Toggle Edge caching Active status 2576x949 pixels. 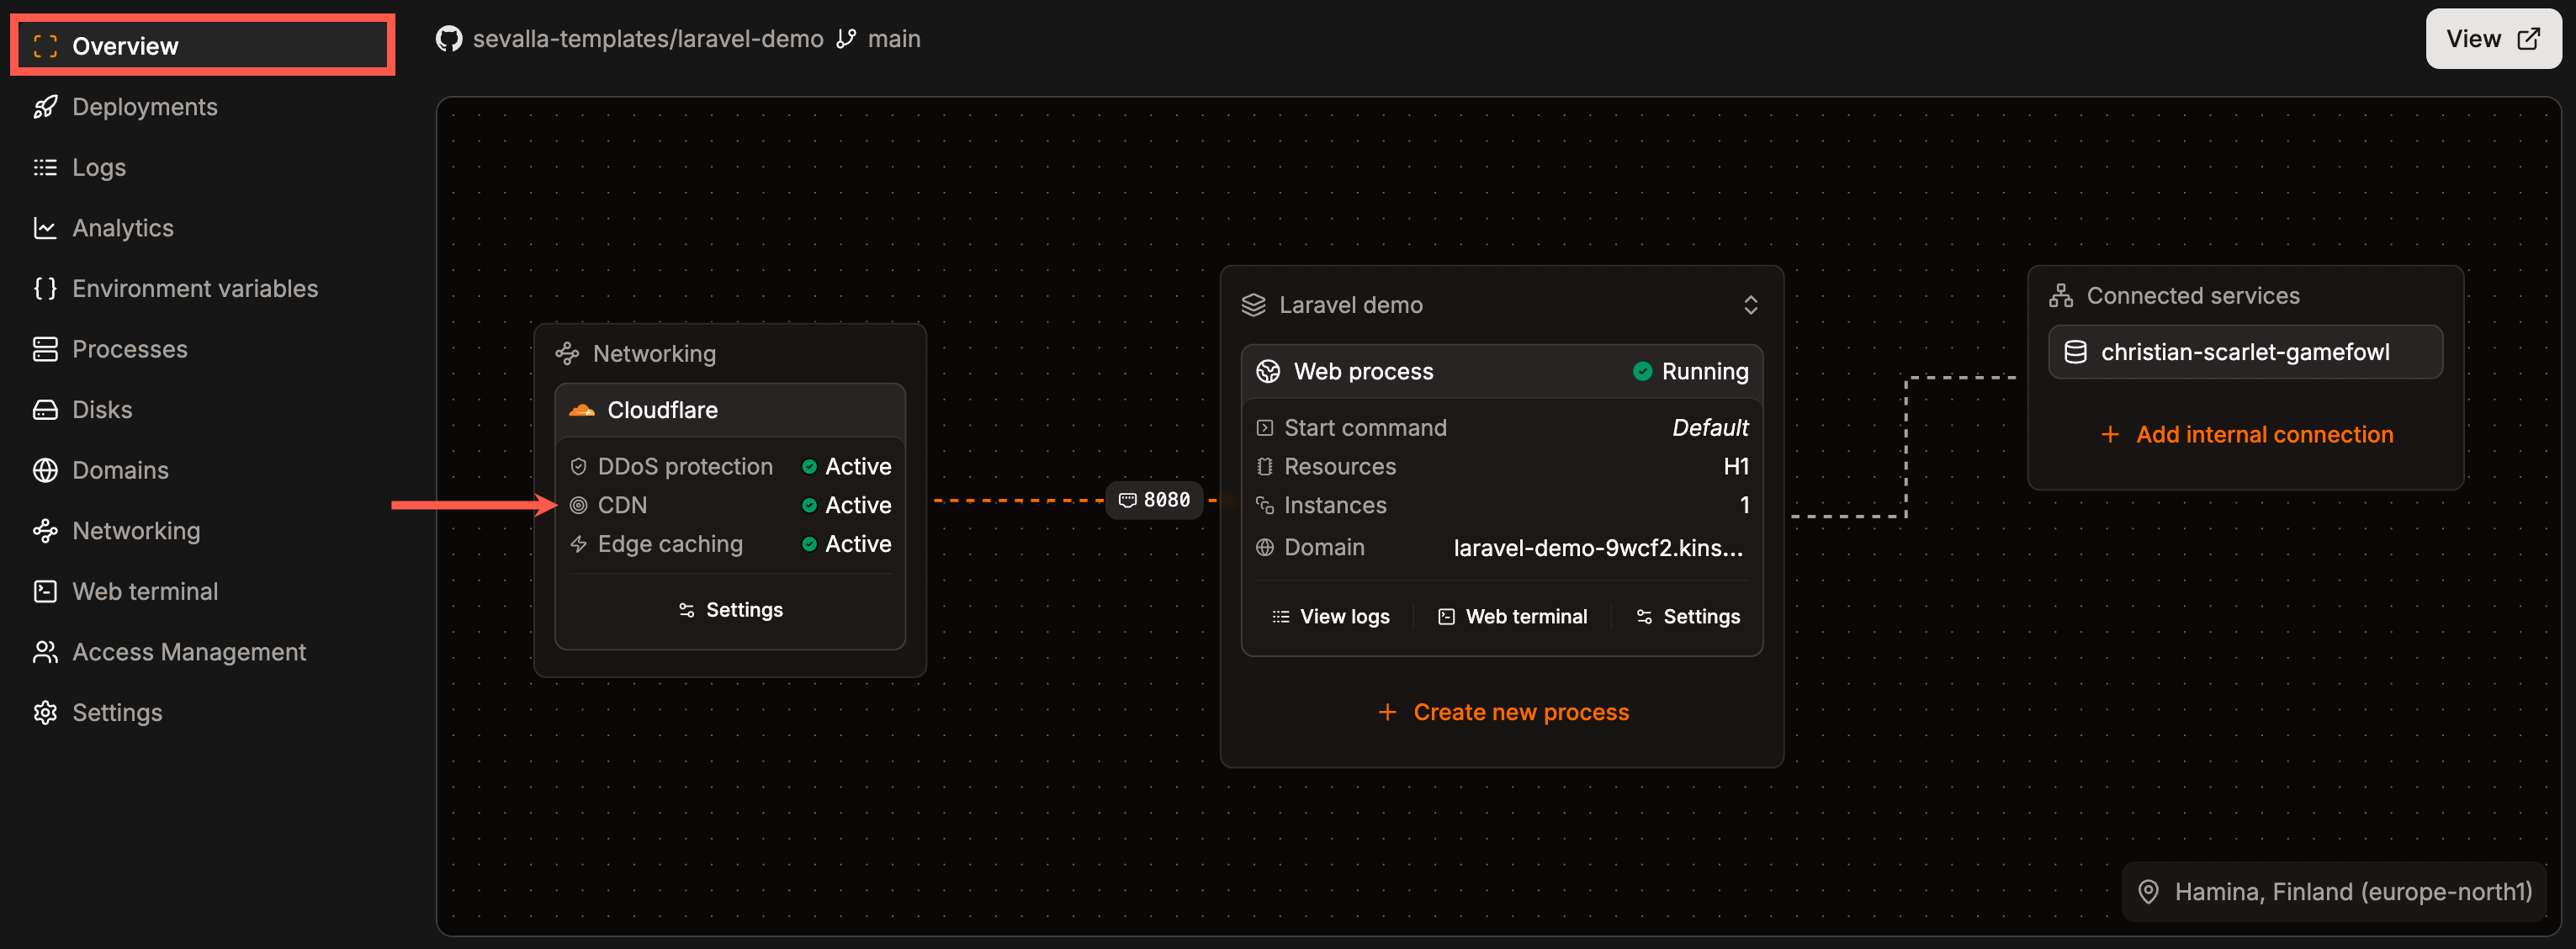(x=846, y=543)
